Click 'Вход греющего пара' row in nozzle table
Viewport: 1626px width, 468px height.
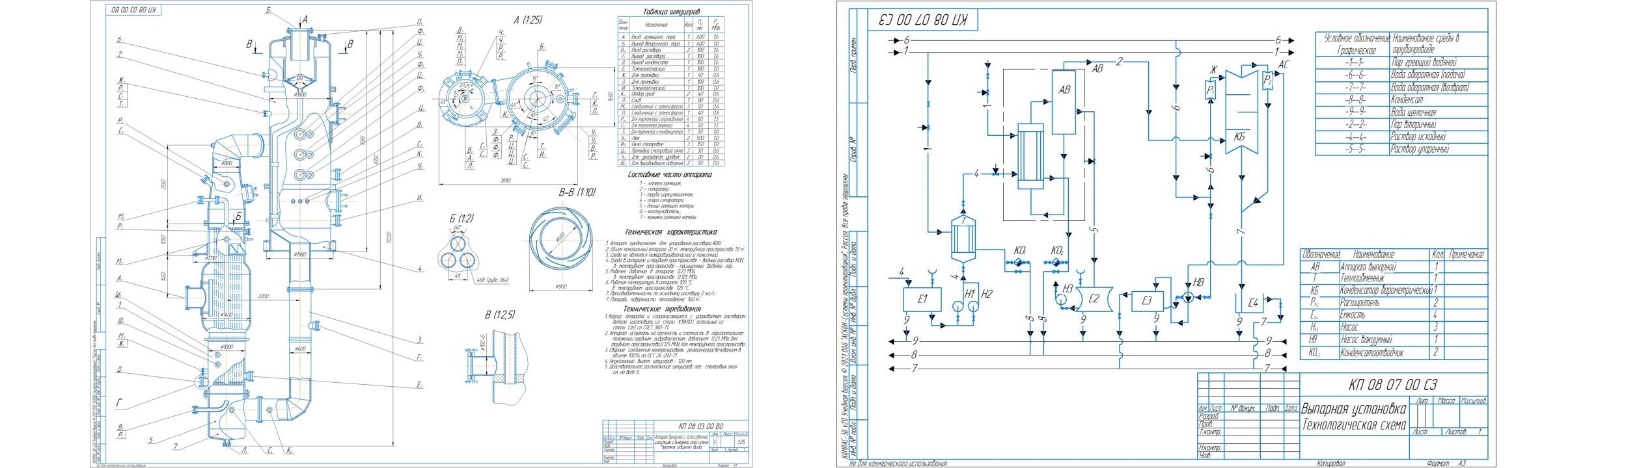coord(670,38)
